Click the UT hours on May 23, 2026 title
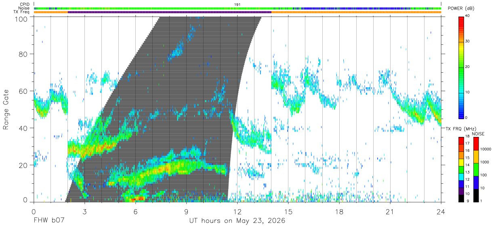 point(237,221)
